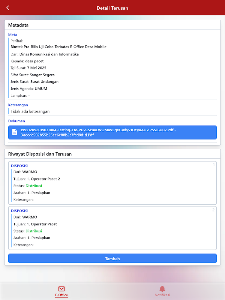
Task: Click the Meta section label
Action: (13, 35)
